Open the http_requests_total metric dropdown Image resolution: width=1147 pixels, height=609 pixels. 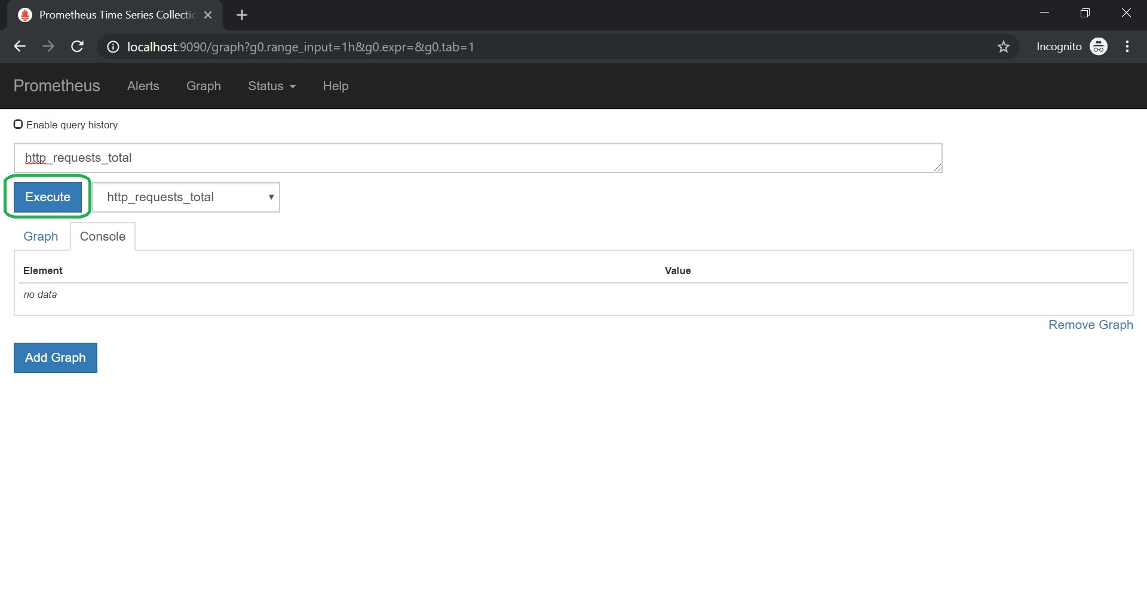pyautogui.click(x=186, y=197)
